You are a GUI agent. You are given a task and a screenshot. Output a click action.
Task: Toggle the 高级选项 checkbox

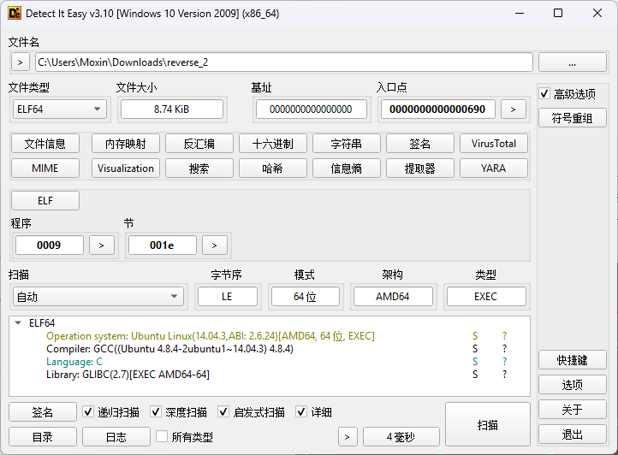[544, 93]
